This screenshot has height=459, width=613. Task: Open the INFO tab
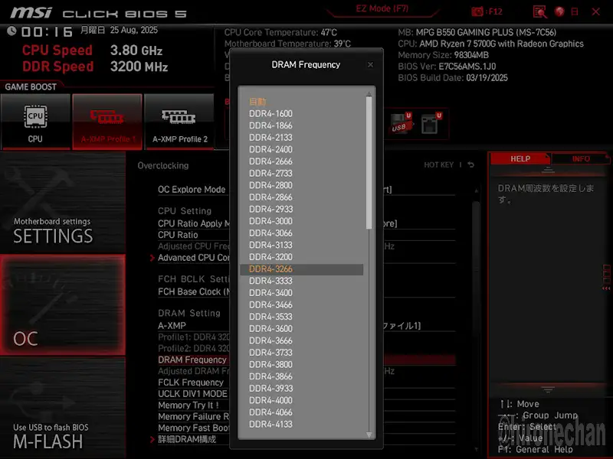point(581,158)
